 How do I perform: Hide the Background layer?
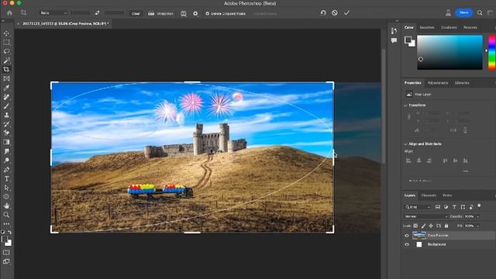[407, 245]
